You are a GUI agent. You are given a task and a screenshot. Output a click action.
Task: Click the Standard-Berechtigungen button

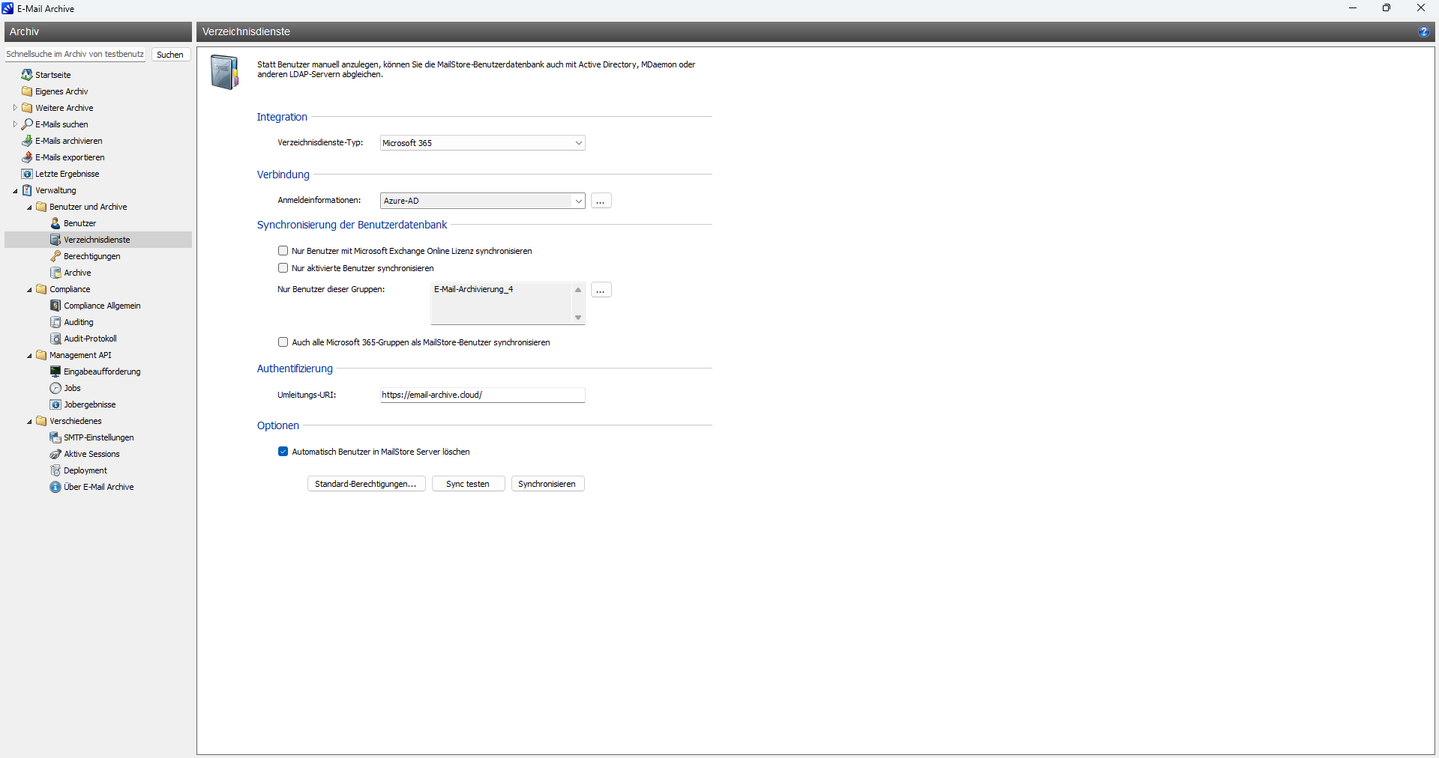point(366,484)
